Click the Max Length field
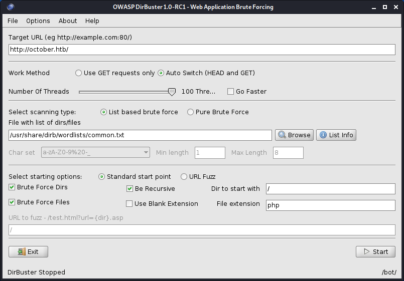The image size is (404, 281). [x=288, y=153]
